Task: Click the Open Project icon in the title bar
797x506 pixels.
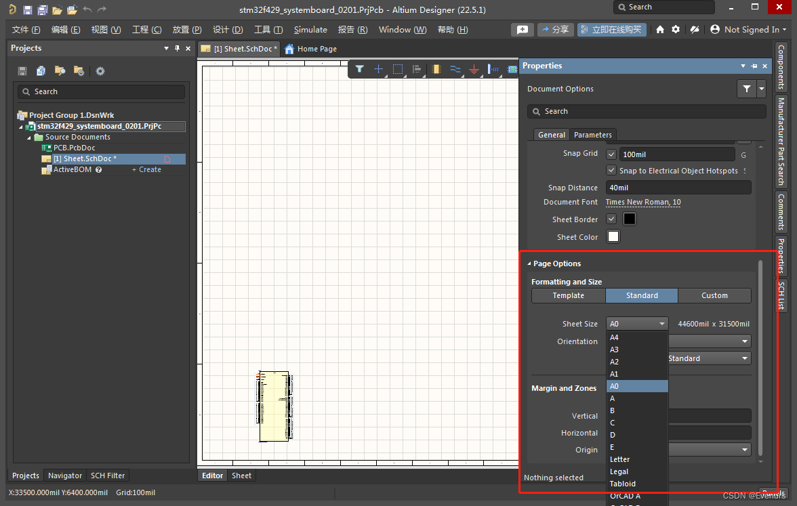Action: pos(72,9)
